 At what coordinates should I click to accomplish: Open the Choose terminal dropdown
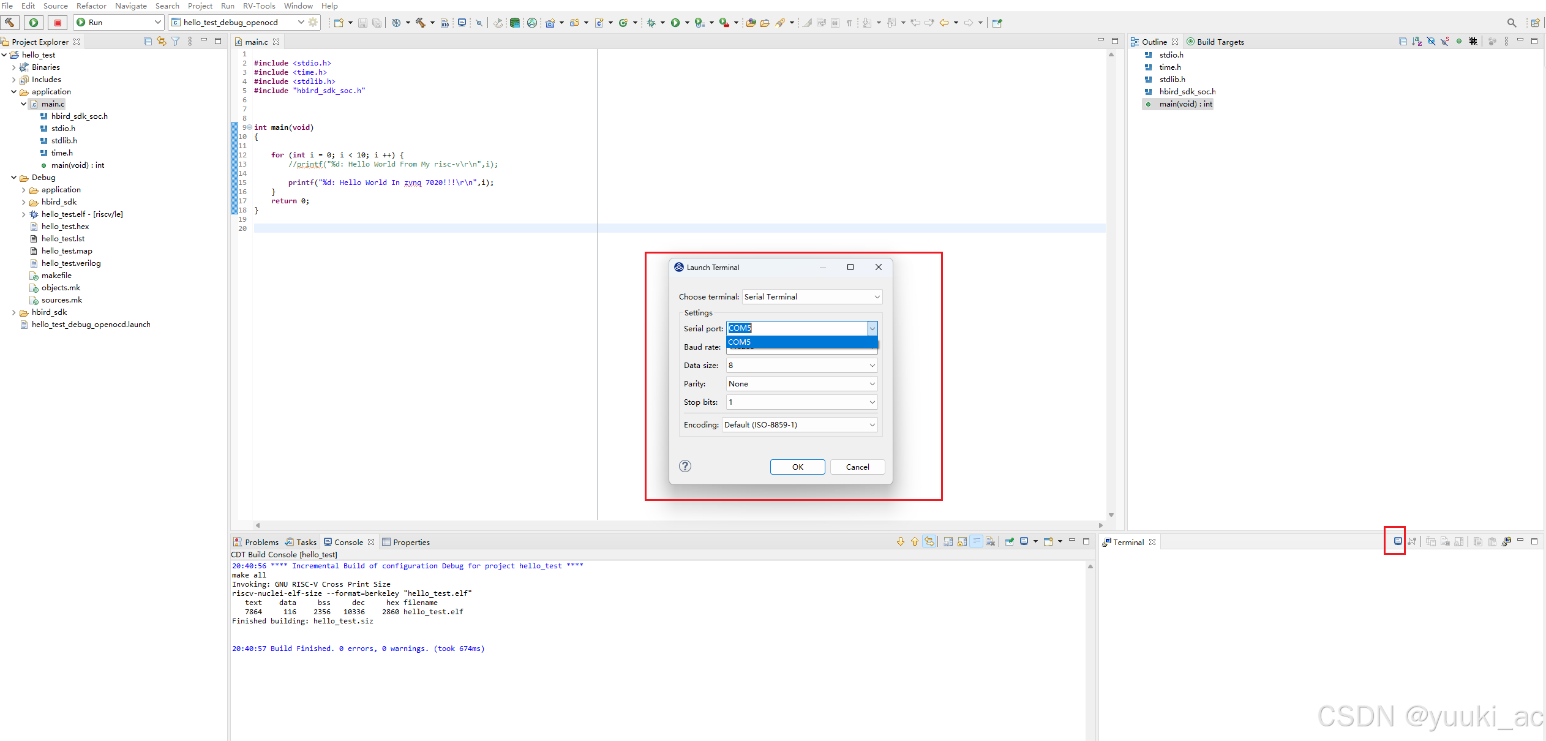[812, 297]
